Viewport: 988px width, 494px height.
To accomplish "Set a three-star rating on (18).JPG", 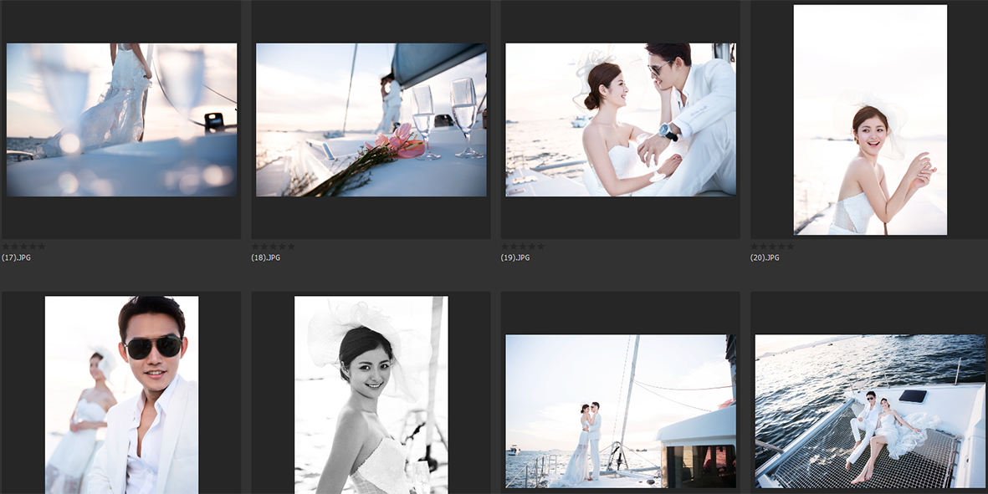I will (x=274, y=247).
